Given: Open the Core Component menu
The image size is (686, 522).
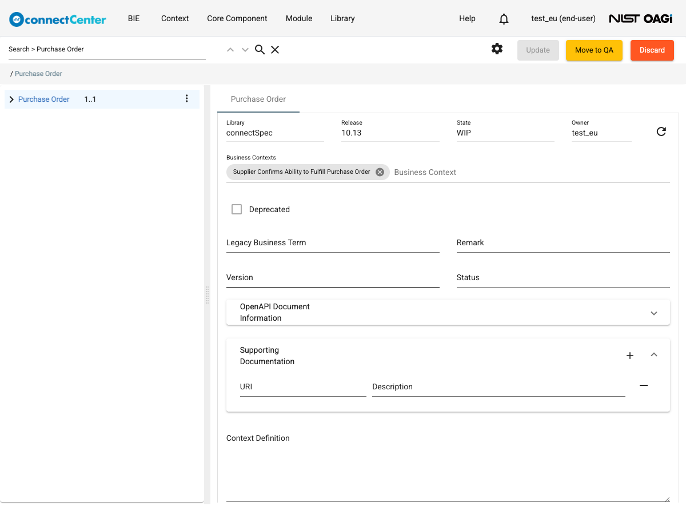Looking at the screenshot, I should pyautogui.click(x=237, y=18).
